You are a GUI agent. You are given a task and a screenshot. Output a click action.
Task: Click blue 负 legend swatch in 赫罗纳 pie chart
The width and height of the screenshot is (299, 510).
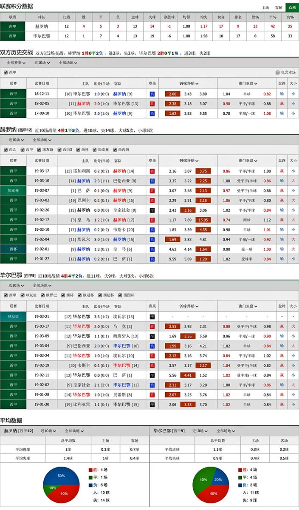click(x=90, y=485)
